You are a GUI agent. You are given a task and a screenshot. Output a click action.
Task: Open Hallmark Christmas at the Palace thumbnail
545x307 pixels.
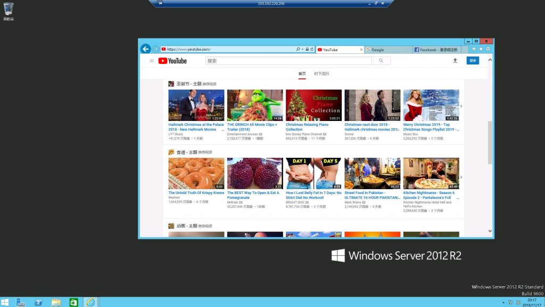[196, 105]
